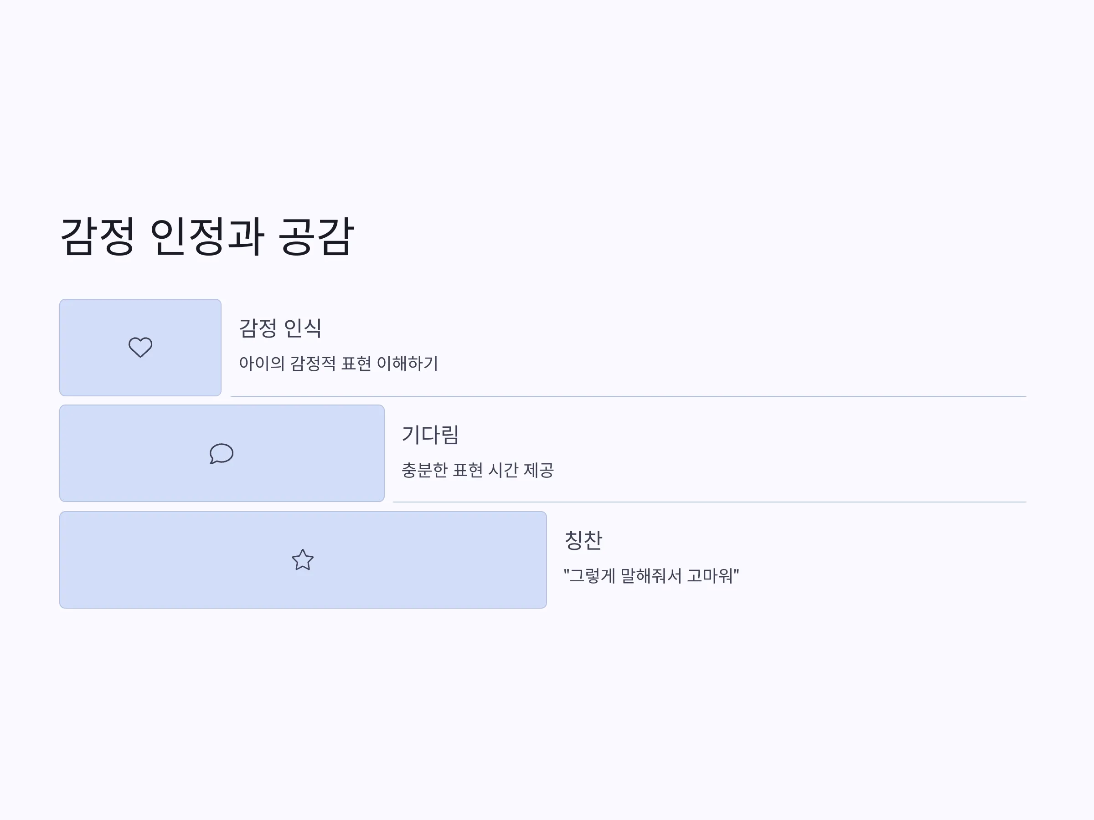Select the quoted "그렇게 말해줘서 고마워" text
The width and height of the screenshot is (1094, 820).
pyautogui.click(x=651, y=575)
